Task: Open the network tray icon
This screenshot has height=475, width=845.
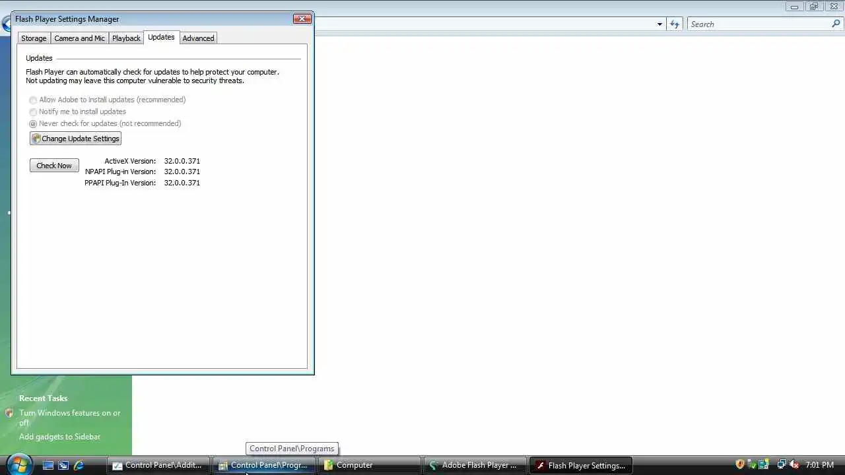Action: click(782, 464)
